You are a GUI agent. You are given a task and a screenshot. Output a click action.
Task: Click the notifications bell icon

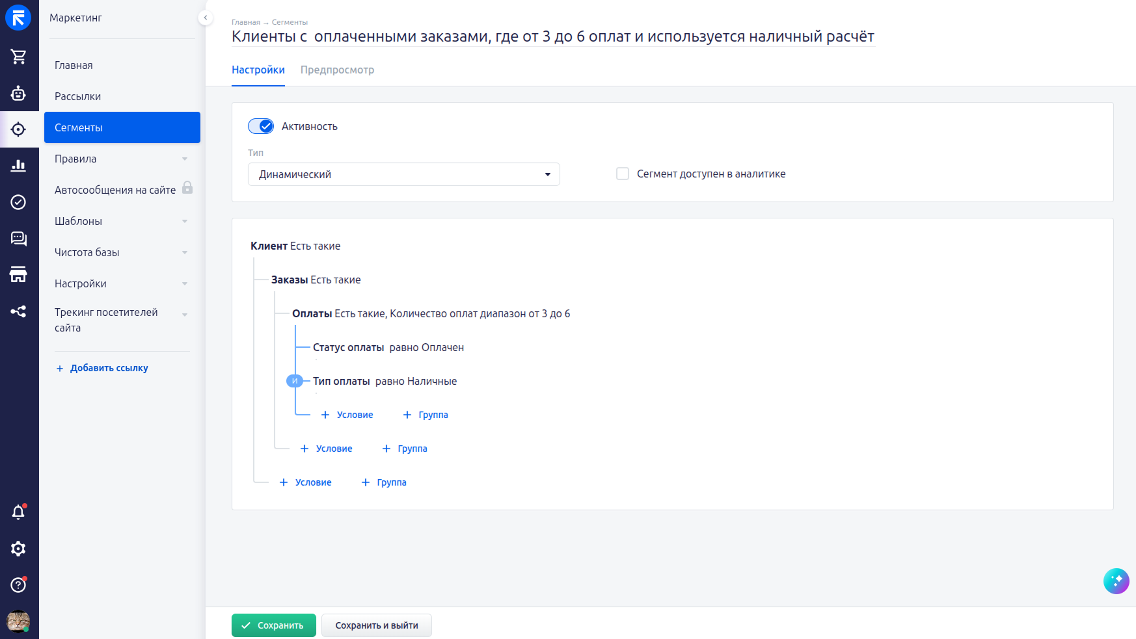click(18, 512)
